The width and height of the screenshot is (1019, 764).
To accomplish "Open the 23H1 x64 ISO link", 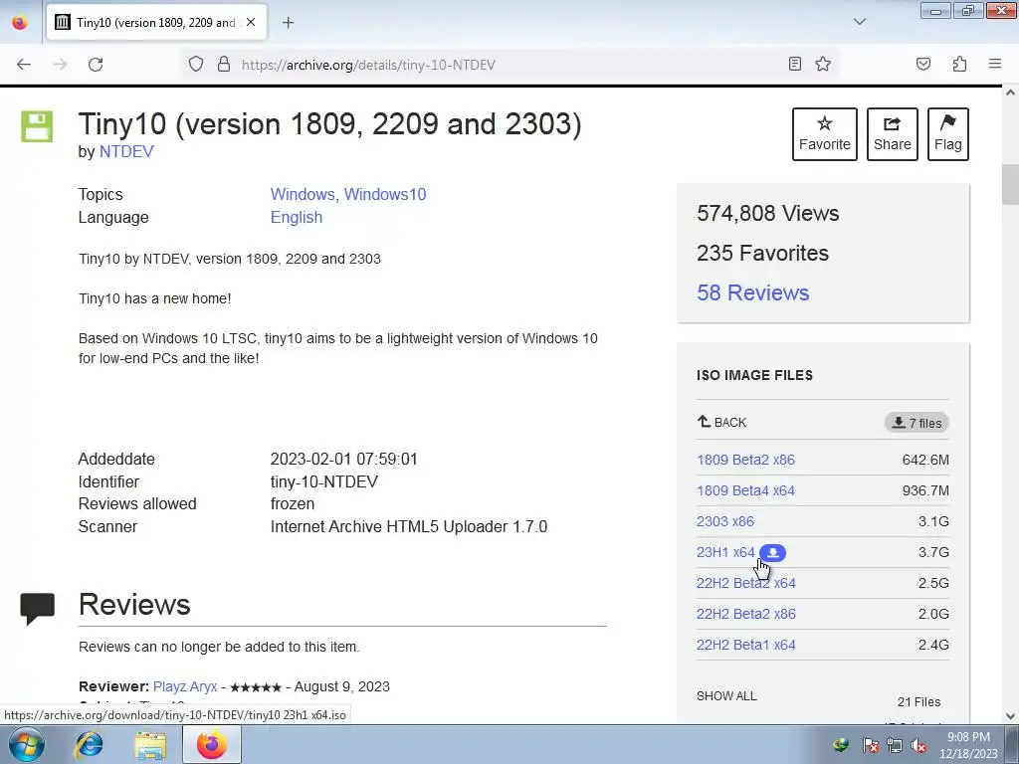I will (x=725, y=552).
